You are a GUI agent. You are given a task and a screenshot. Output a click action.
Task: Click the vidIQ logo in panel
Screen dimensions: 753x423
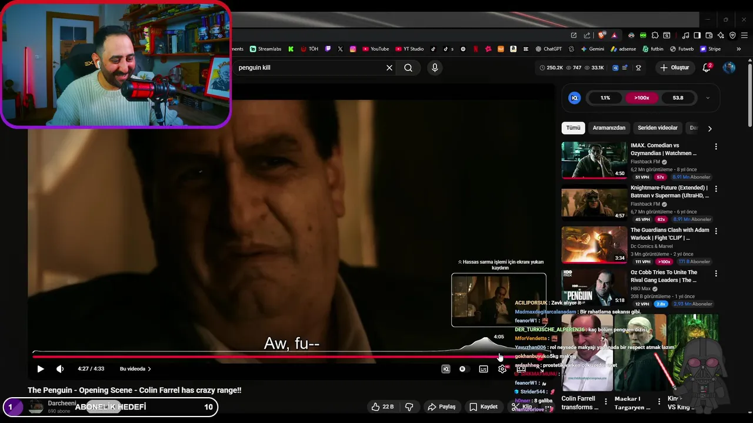tap(575, 98)
